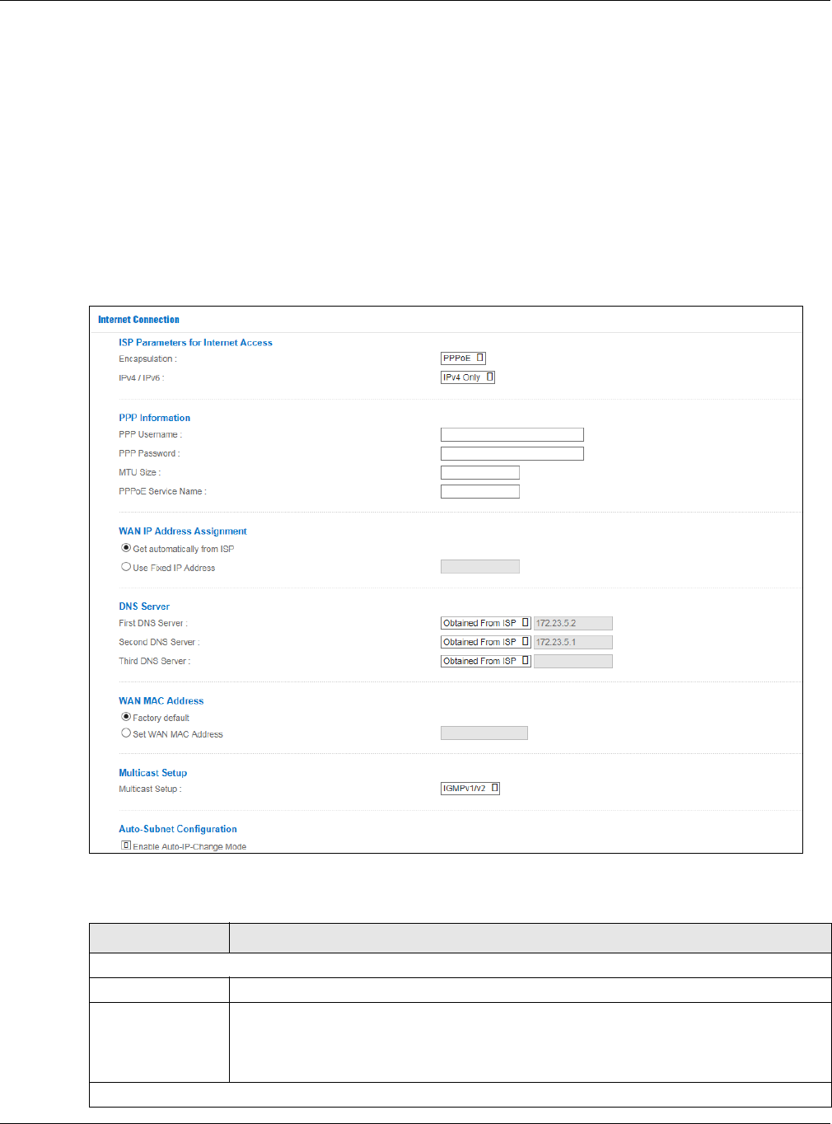
Task: Click the PPP Information heading
Action: [154, 419]
